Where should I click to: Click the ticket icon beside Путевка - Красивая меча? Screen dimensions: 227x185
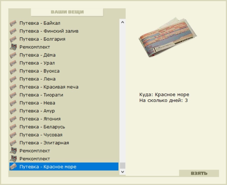[13, 87]
